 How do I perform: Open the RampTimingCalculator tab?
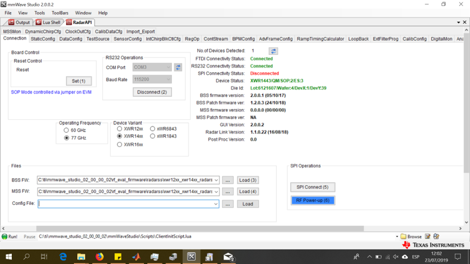pos(320,39)
